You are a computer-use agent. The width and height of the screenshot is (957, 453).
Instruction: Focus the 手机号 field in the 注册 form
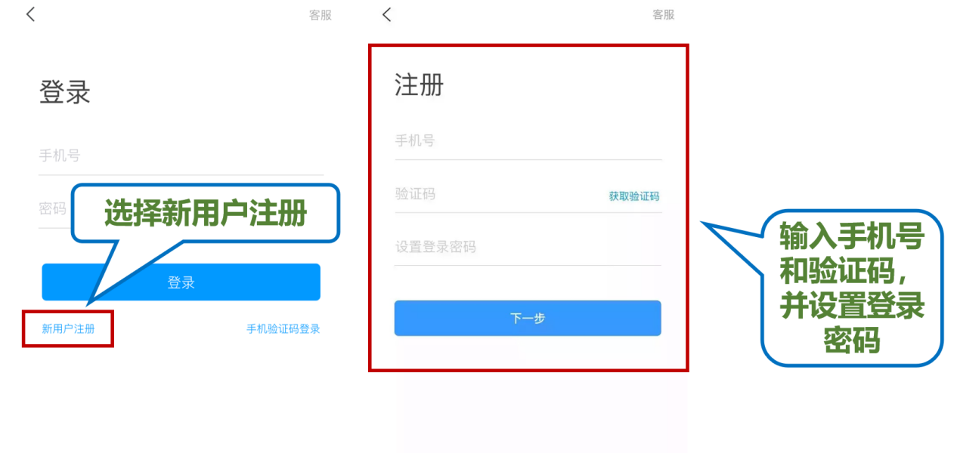click(528, 141)
